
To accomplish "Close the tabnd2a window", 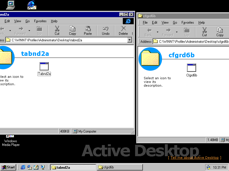I will tap(131, 15).
